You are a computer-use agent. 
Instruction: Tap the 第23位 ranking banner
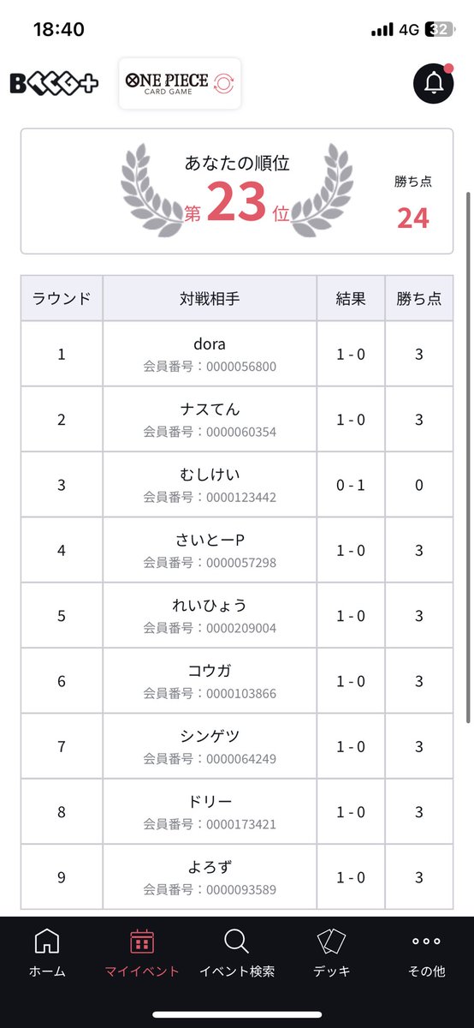point(237,192)
